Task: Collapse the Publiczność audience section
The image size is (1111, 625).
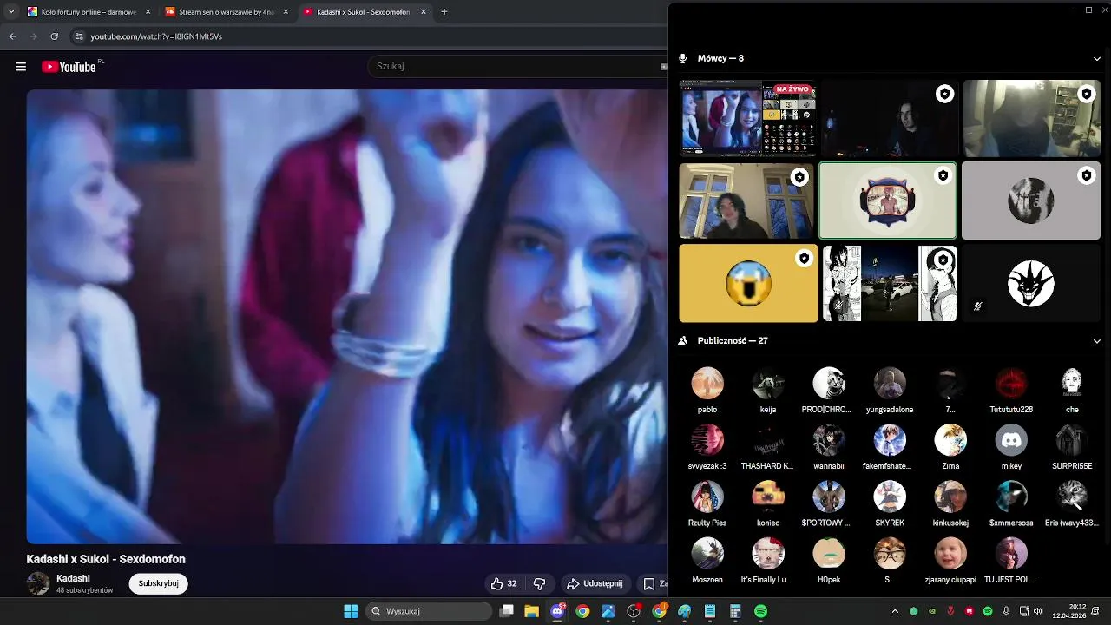Action: click(x=1097, y=341)
